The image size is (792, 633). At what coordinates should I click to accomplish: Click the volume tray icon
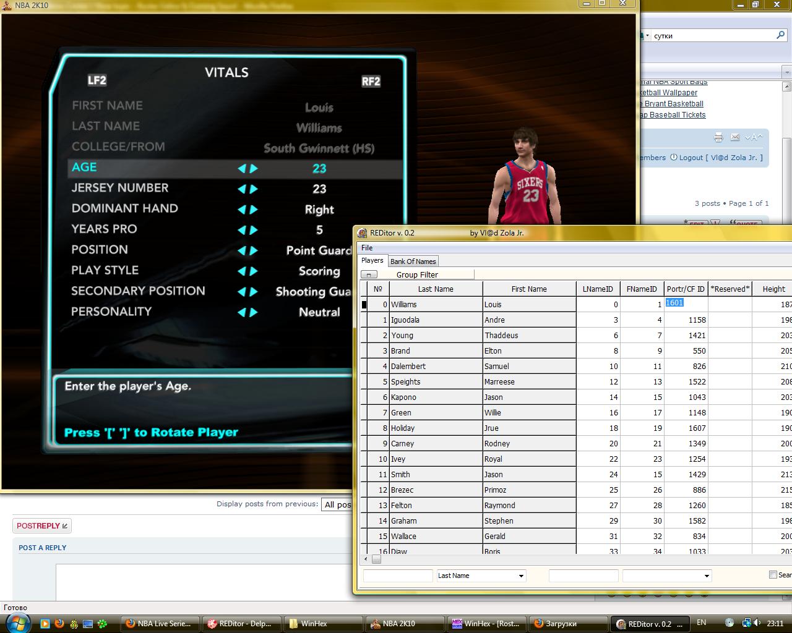pyautogui.click(x=758, y=622)
